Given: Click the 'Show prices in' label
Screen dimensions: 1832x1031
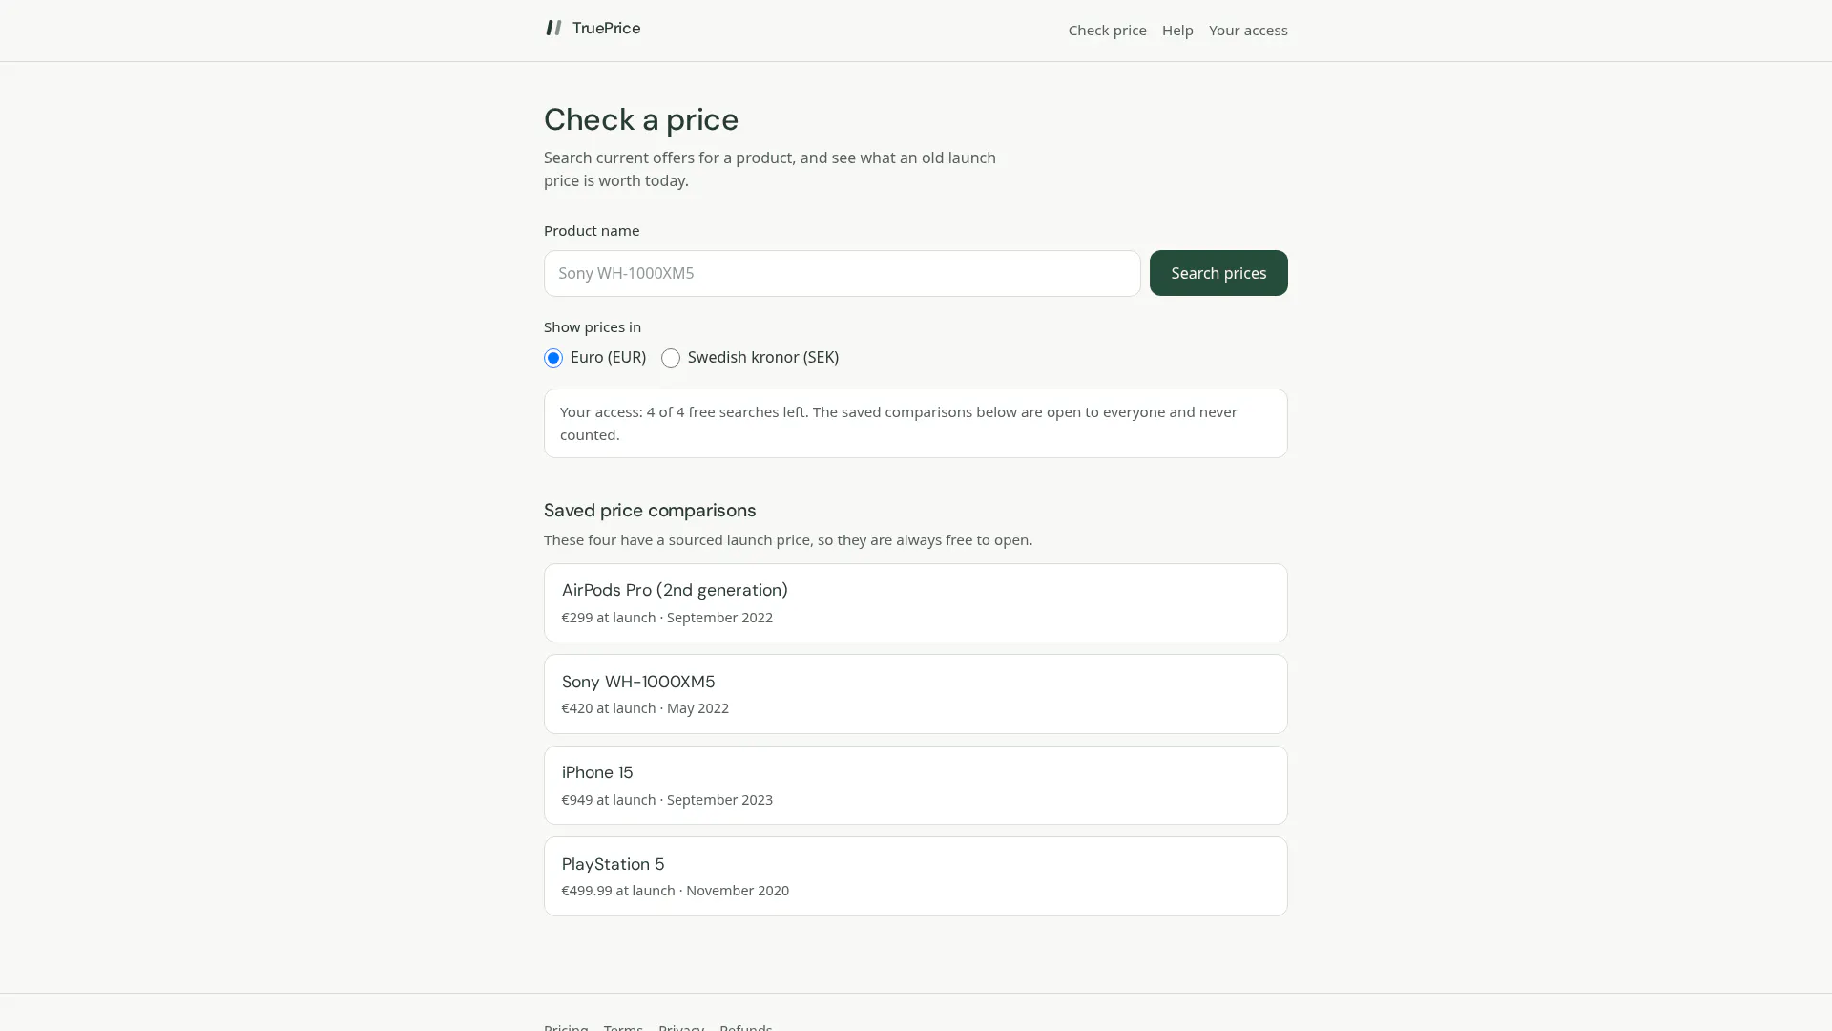Looking at the screenshot, I should tap(592, 326).
